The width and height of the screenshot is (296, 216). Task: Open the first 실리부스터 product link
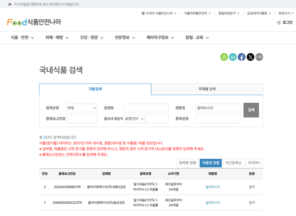pyautogui.click(x=212, y=187)
